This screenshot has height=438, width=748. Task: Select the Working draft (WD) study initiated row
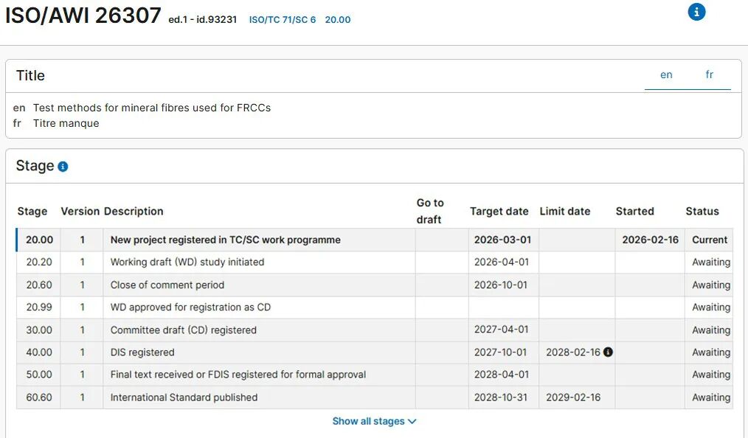click(x=187, y=262)
